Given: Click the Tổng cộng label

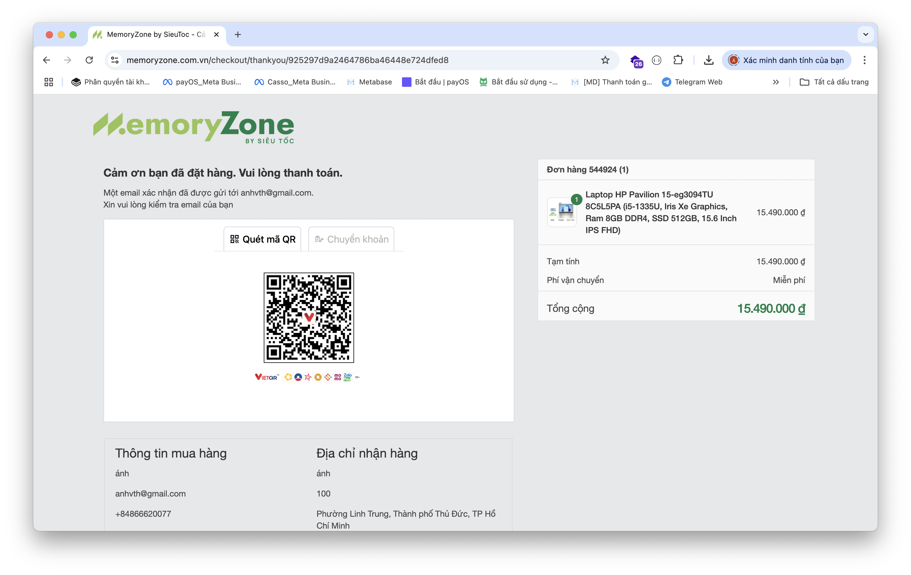Looking at the screenshot, I should 571,308.
